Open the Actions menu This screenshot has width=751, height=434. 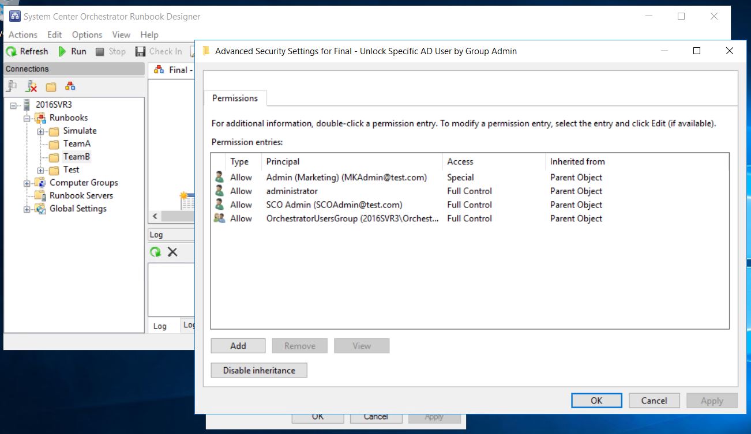click(22, 35)
